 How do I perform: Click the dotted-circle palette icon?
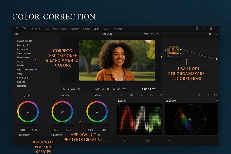(121, 95)
